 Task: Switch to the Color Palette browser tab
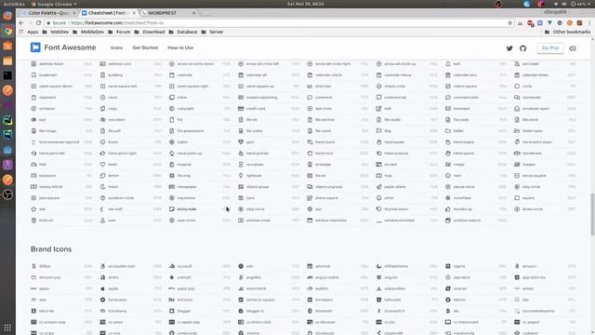[48, 13]
